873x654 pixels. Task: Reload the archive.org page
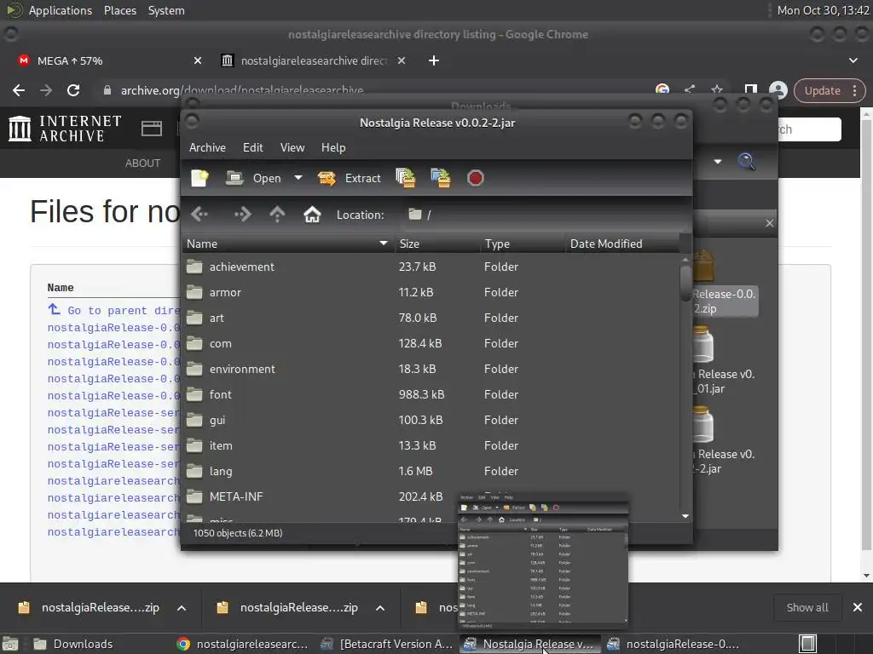click(73, 90)
